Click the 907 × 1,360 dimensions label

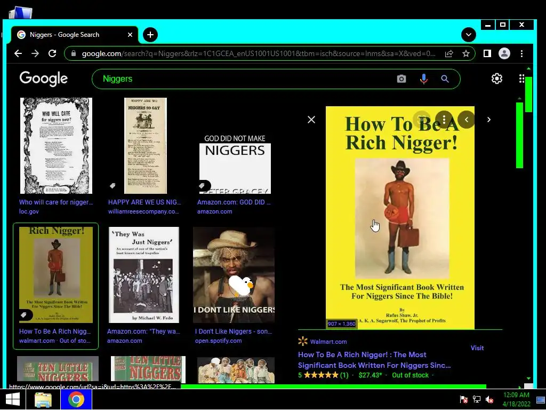pos(342,324)
